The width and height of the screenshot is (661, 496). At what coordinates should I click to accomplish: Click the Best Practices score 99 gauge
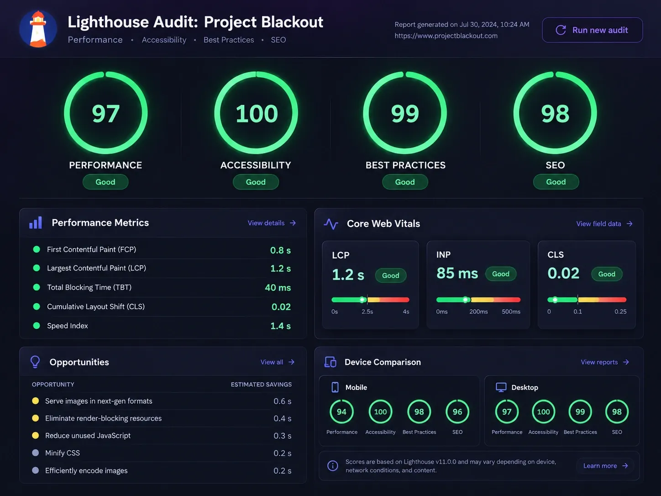click(405, 113)
